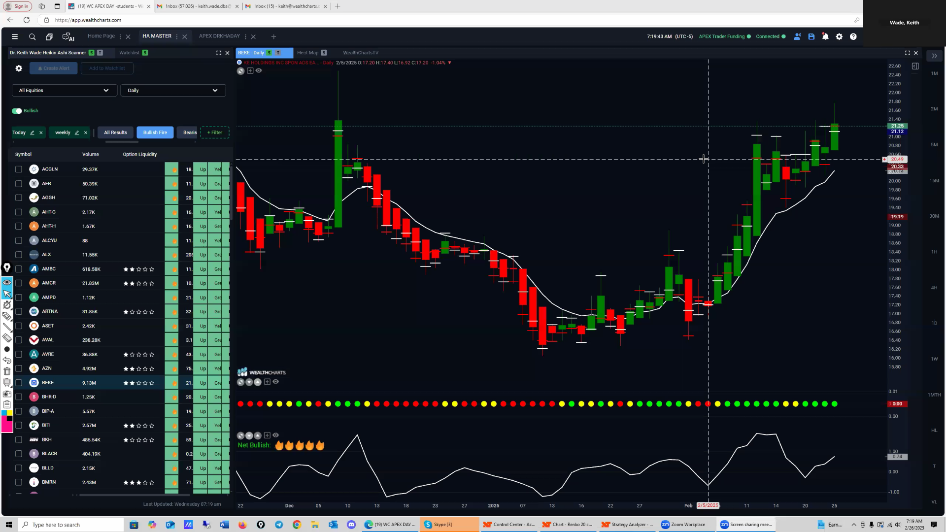The height and width of the screenshot is (532, 946).
Task: Maximize the BEKE chart panel
Action: (908, 53)
